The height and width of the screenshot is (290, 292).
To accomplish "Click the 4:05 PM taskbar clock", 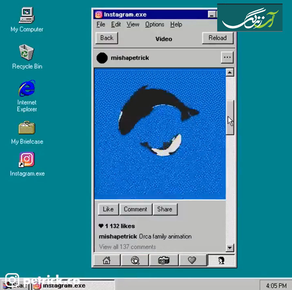I will (276, 285).
